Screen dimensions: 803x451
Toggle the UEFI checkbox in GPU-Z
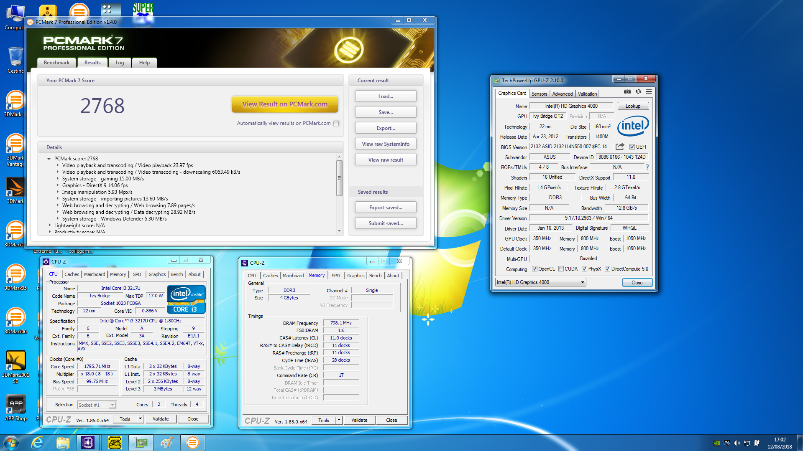[632, 147]
